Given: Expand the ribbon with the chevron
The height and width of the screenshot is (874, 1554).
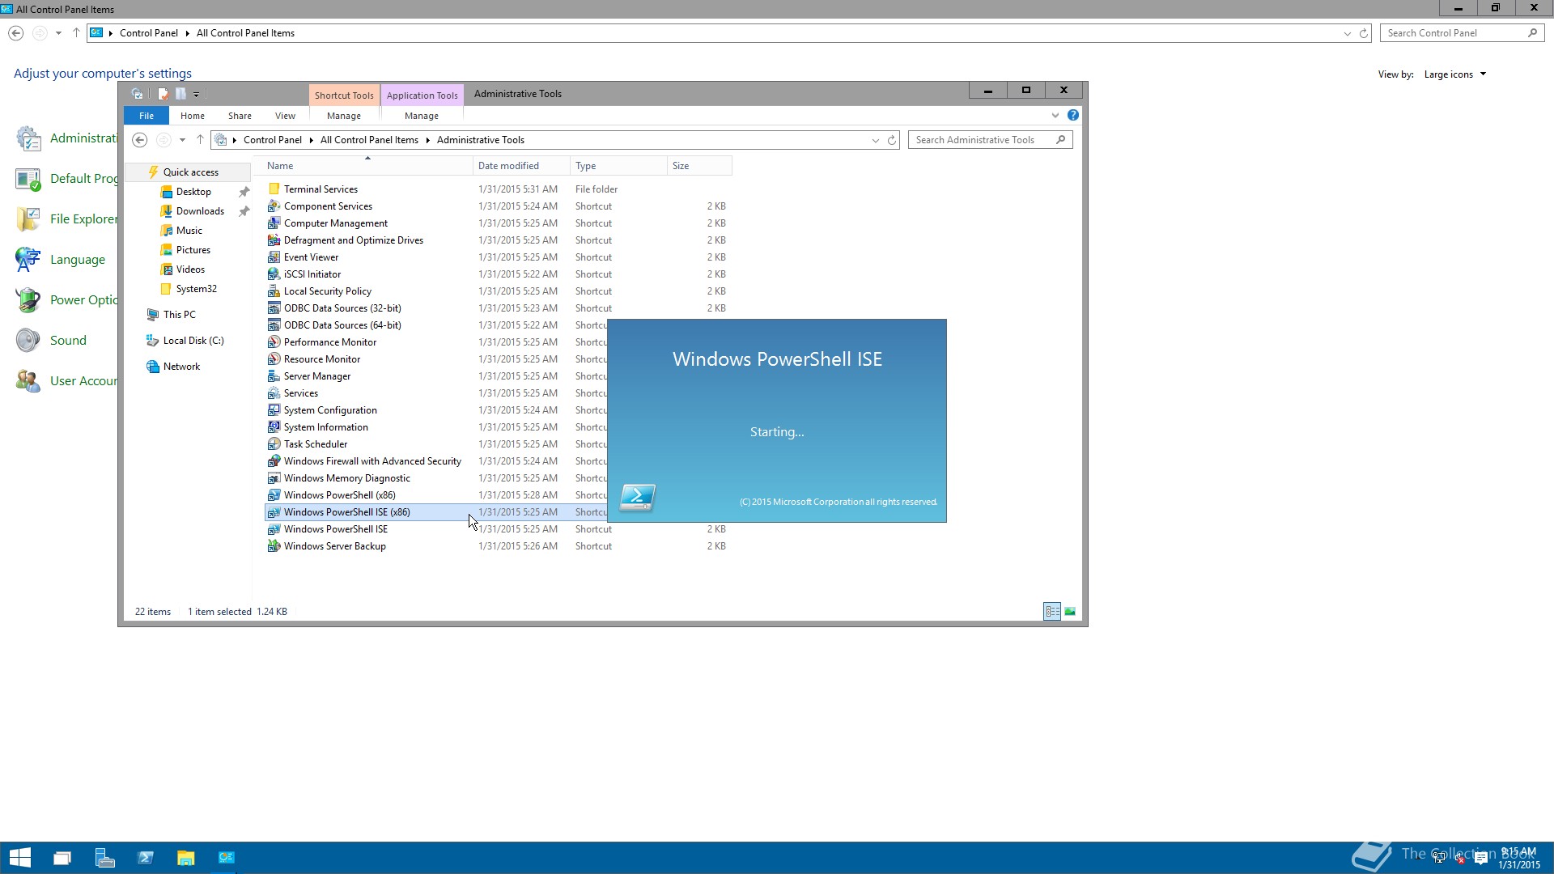Looking at the screenshot, I should 1055,116.
